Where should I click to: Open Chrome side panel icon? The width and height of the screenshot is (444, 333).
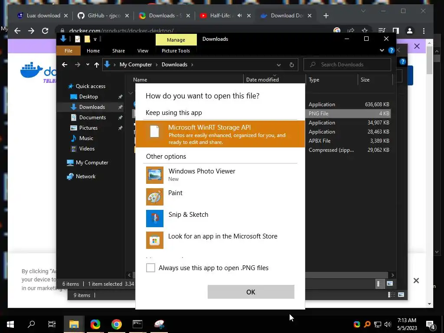[395, 31]
